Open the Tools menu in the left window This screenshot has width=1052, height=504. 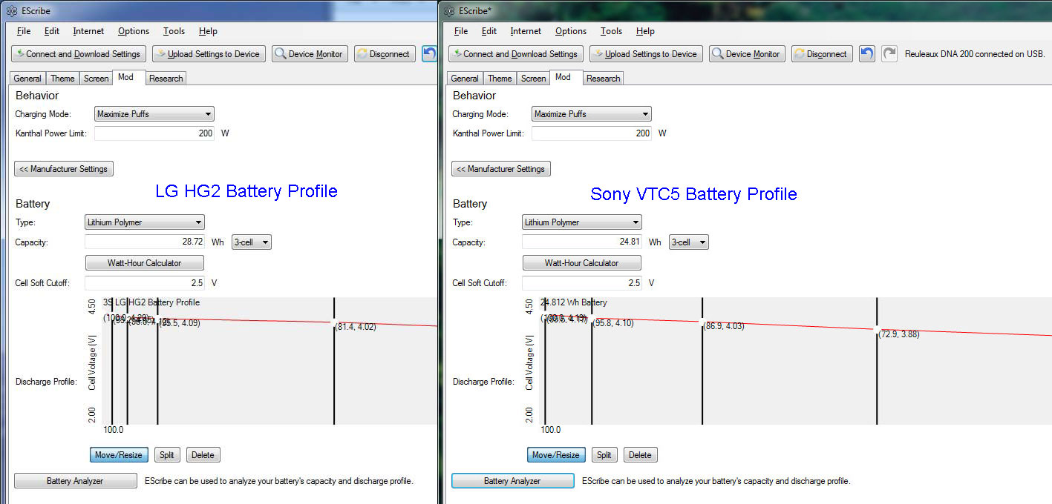tap(174, 31)
